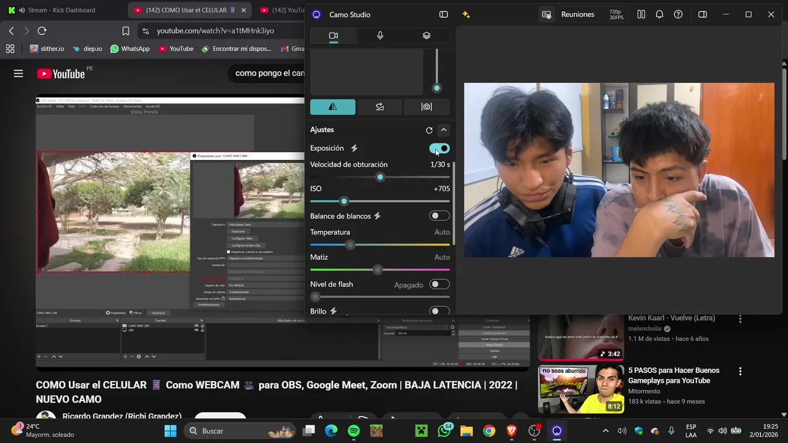Adjust the Velocidad de obturación slider
The width and height of the screenshot is (788, 443).
tap(380, 177)
